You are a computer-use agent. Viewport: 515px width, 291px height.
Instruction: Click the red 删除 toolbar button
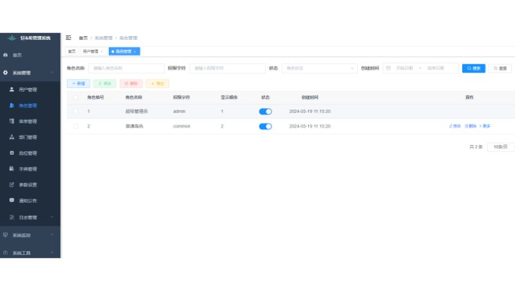[x=131, y=84]
